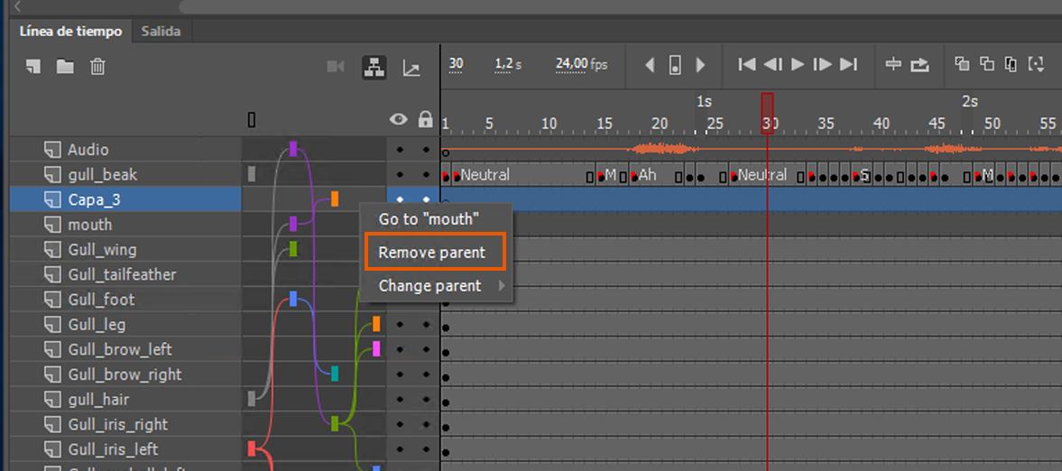This screenshot has width=1062, height=471.
Task: Select the Gull_brow_right layer
Action: click(x=126, y=374)
